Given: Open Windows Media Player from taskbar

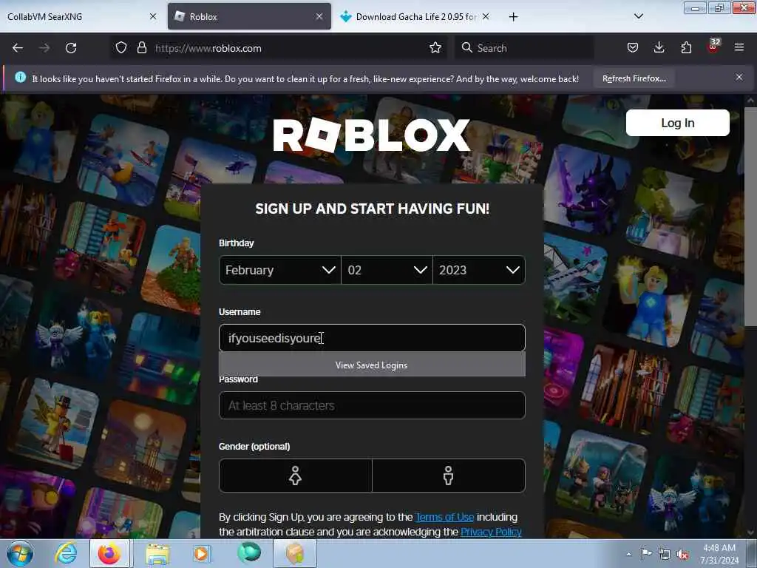Looking at the screenshot, I should (202, 553).
